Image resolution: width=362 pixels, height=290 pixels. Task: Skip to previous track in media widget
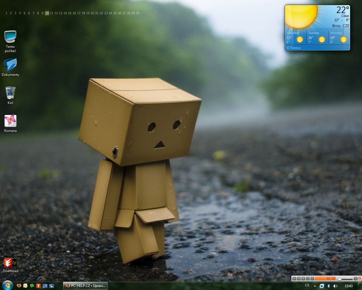pyautogui.click(x=308, y=278)
